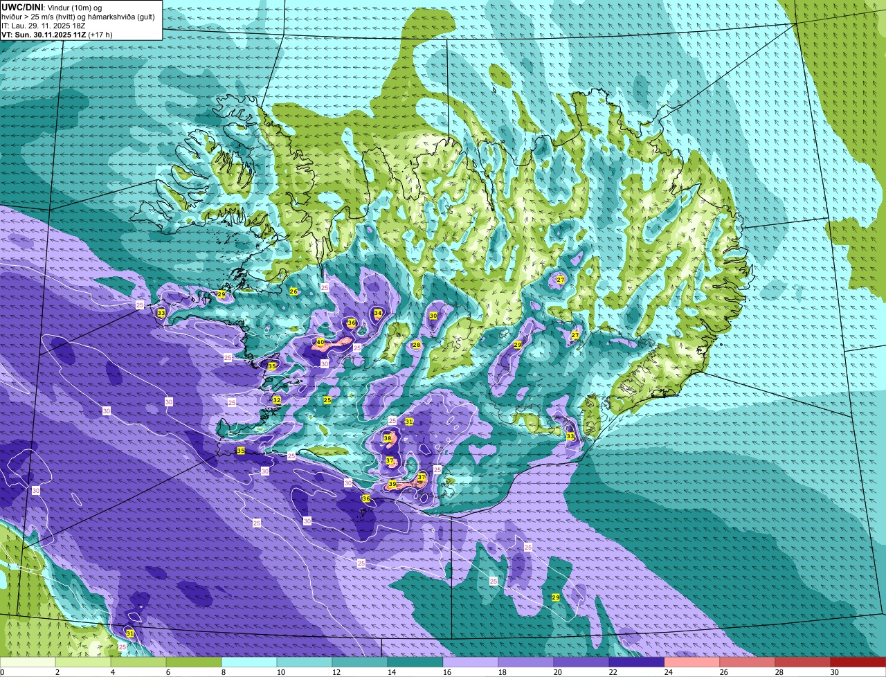Click the 'UWC/DINI: Vindur (10m) og' title line
Screen dimensions: 886x677
point(52,7)
